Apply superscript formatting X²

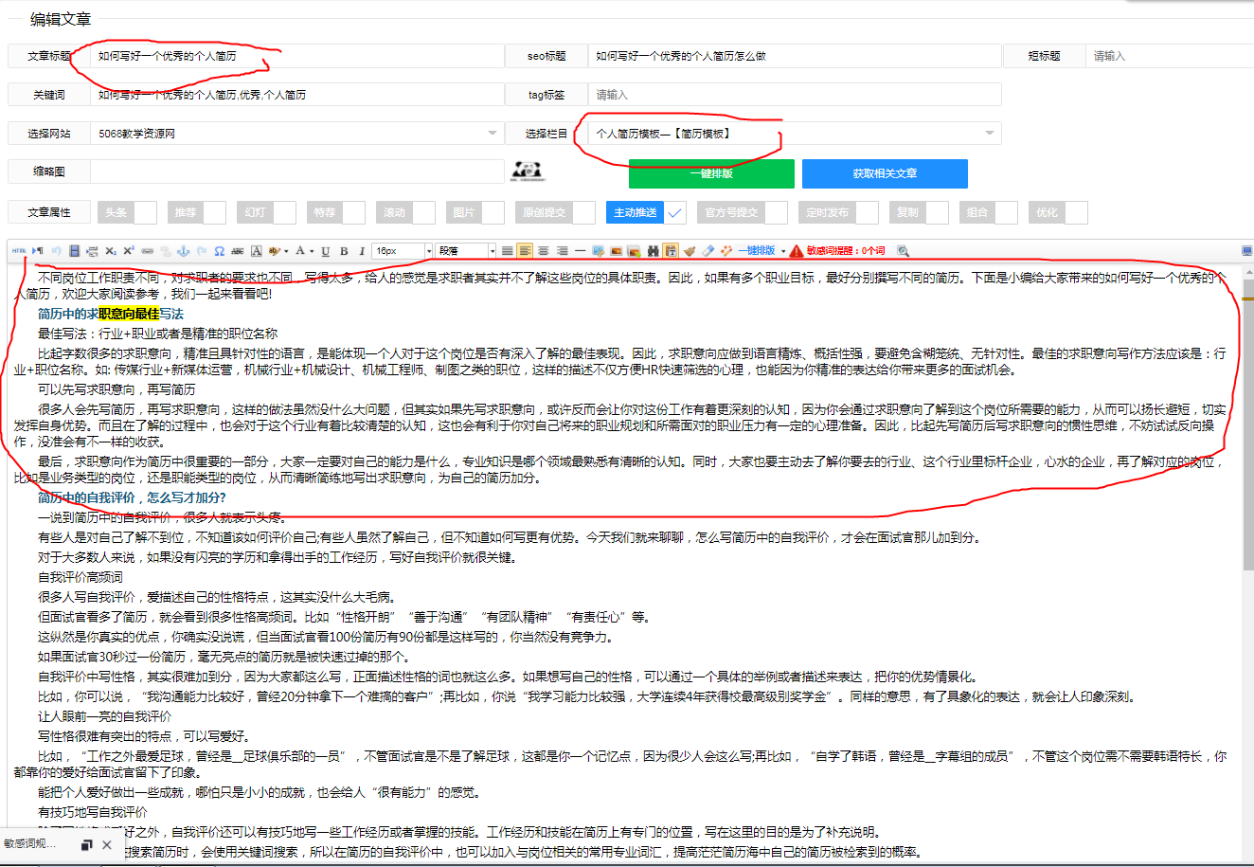pyautogui.click(x=127, y=250)
